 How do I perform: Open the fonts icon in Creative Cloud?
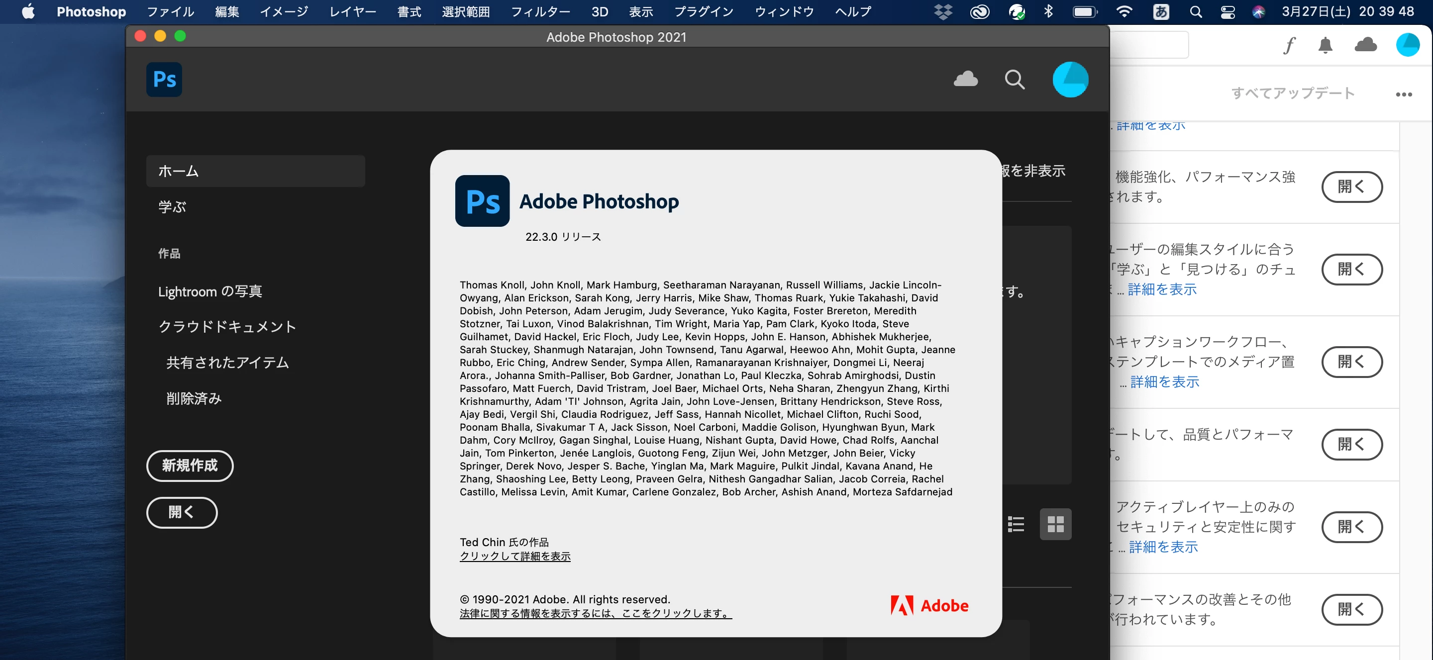[x=1289, y=45]
